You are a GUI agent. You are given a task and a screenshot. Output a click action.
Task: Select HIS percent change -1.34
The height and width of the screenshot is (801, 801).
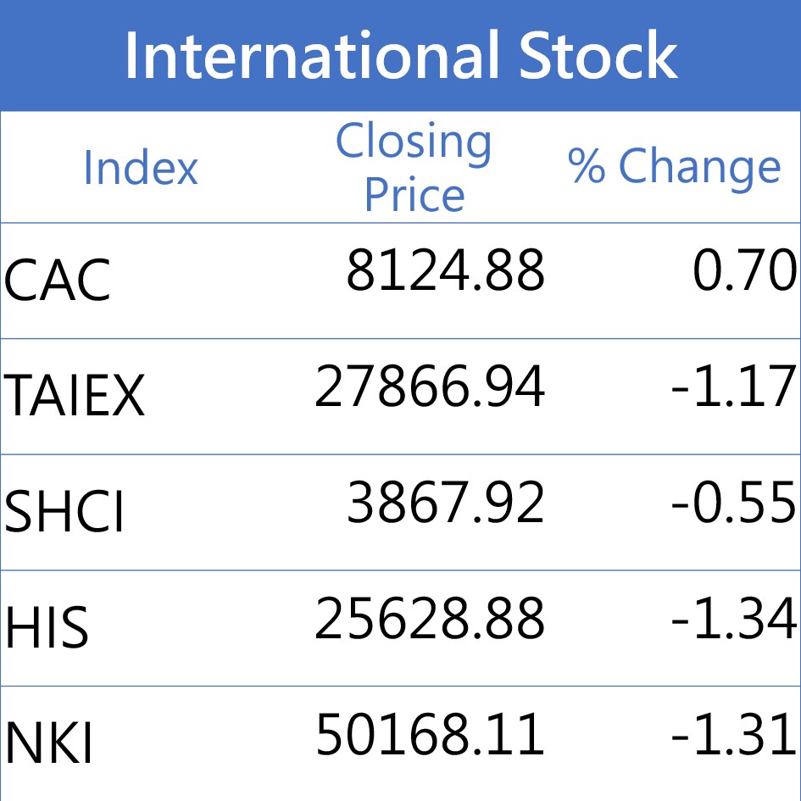pos(733,620)
